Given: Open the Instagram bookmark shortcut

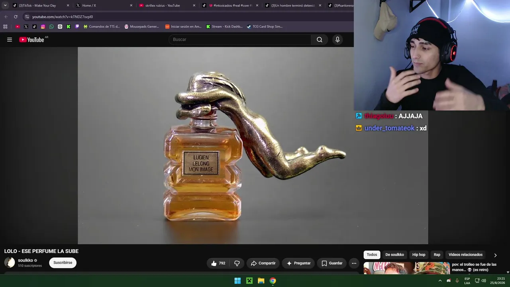Looking at the screenshot, I should point(43,27).
